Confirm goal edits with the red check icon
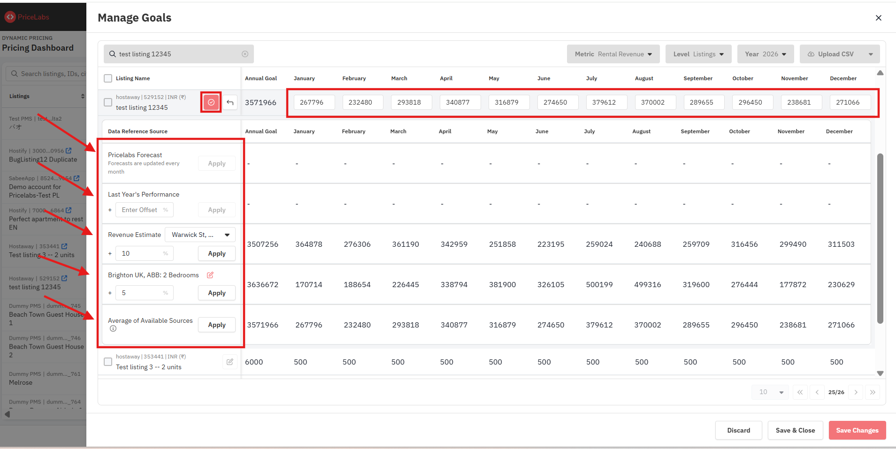Image resolution: width=896 pixels, height=449 pixels. click(x=211, y=102)
